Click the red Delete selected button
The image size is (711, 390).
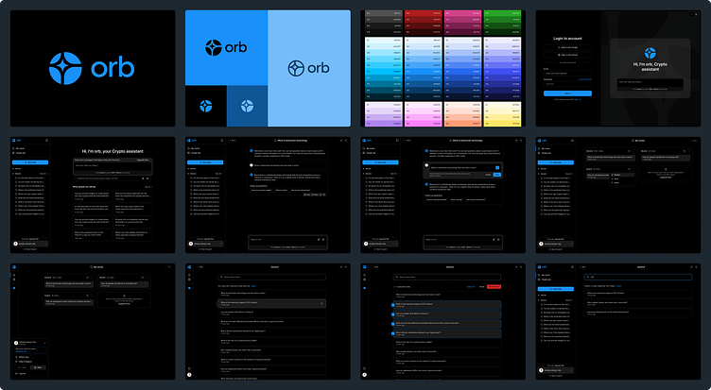tap(494, 287)
